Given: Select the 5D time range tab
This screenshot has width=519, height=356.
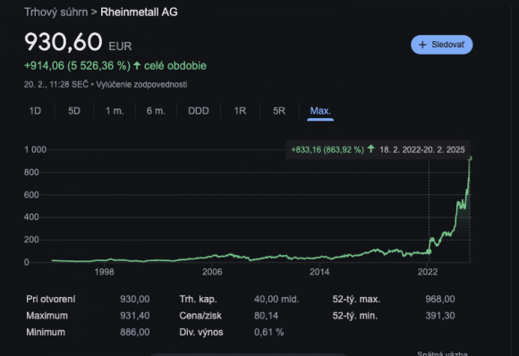Looking at the screenshot, I should (74, 111).
